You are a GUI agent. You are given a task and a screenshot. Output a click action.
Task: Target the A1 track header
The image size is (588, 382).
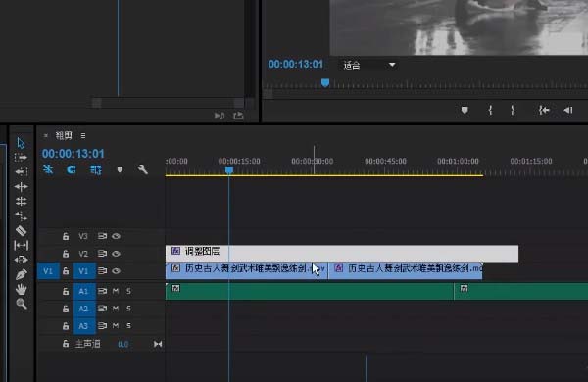84,291
